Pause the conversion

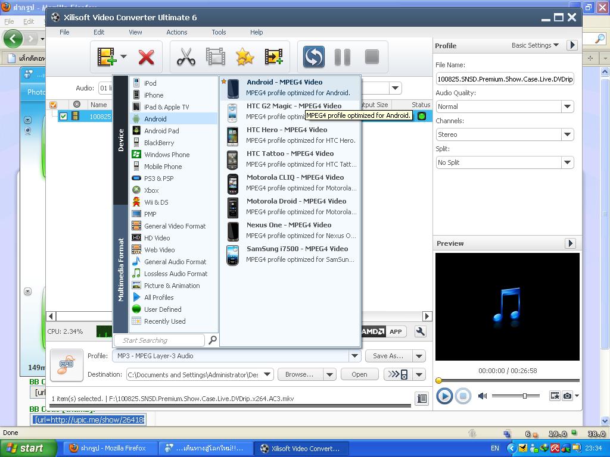(x=343, y=57)
